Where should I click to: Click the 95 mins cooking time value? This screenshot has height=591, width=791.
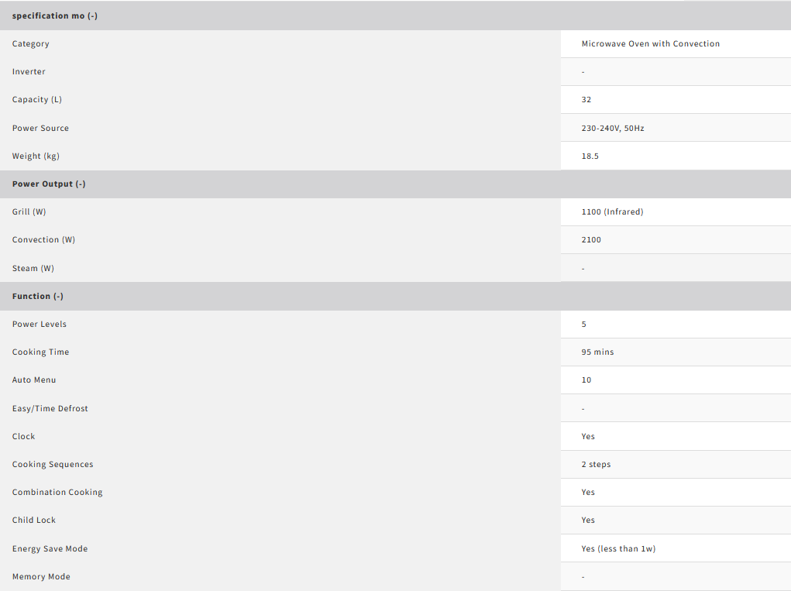[597, 352]
